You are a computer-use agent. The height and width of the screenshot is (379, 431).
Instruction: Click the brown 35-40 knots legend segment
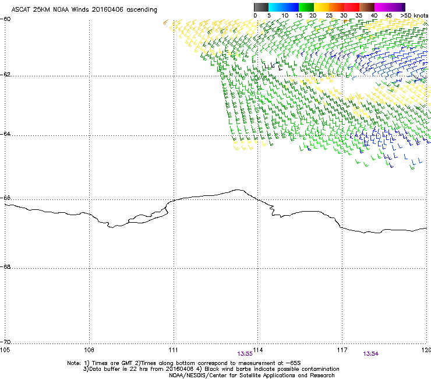(x=367, y=7)
